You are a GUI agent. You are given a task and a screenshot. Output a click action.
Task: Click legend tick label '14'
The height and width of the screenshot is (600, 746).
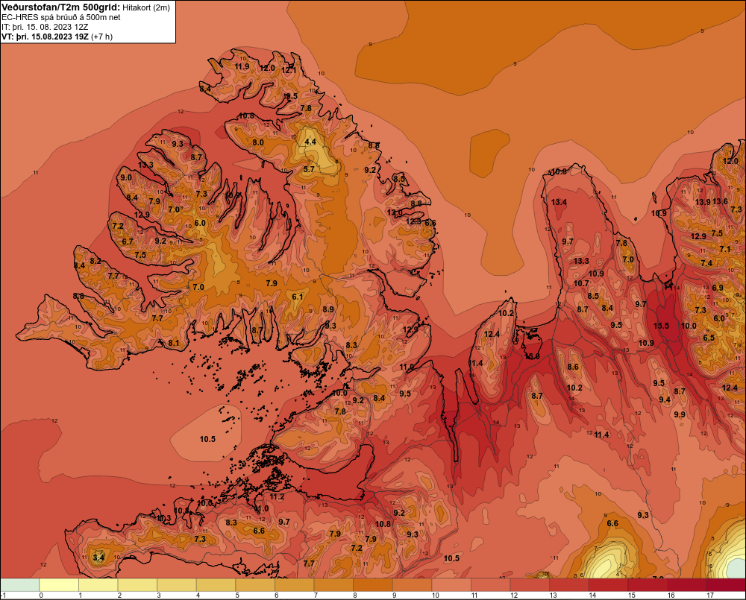(x=592, y=596)
